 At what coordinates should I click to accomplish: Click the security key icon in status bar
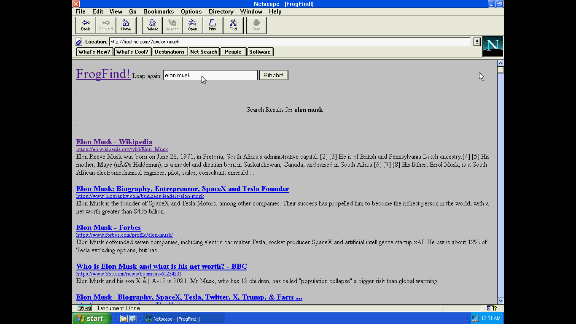(x=84, y=308)
